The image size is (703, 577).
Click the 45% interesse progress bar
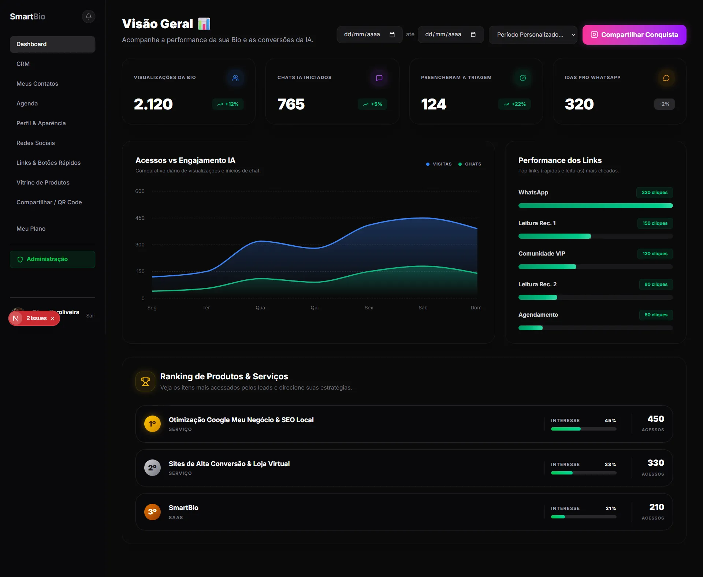click(584, 429)
